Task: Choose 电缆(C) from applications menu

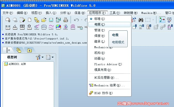Action: pos(109,24)
